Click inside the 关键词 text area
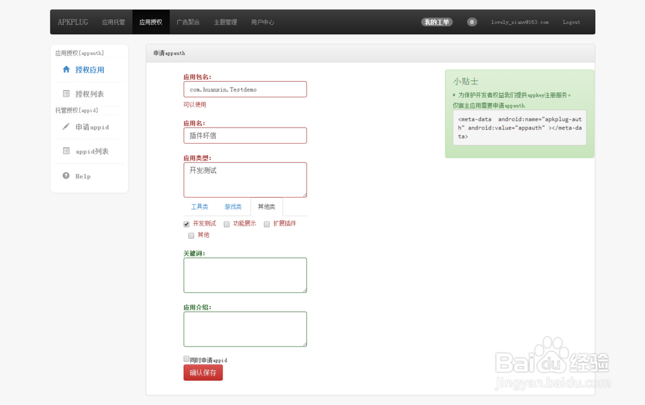This screenshot has width=645, height=405. [x=245, y=275]
